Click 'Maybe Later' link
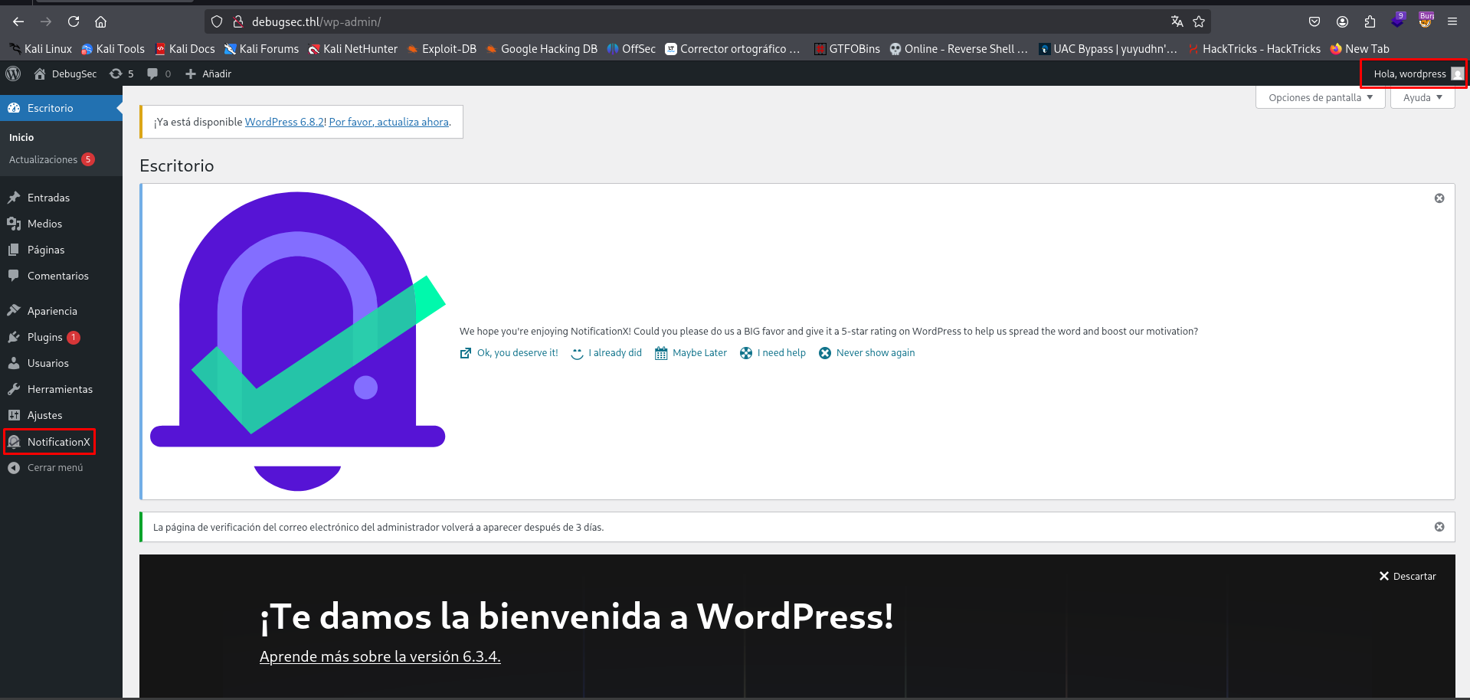The width and height of the screenshot is (1470, 700). click(691, 353)
